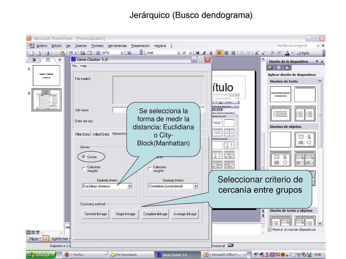
Task: Open PowerPoint help with the blue question icon
Action: tap(129, 53)
